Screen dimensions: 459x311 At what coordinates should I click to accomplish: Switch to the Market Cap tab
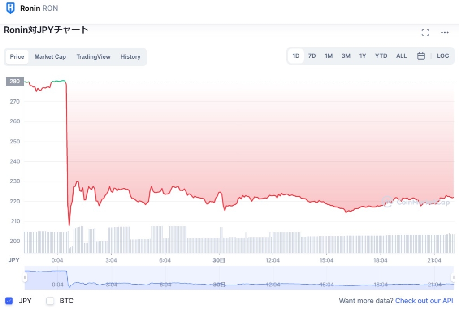(50, 57)
